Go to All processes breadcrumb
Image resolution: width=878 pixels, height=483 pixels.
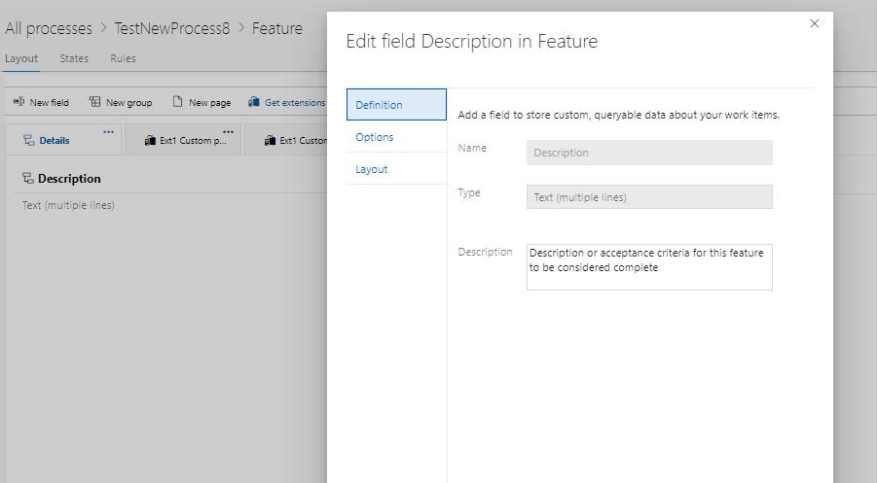49,28
